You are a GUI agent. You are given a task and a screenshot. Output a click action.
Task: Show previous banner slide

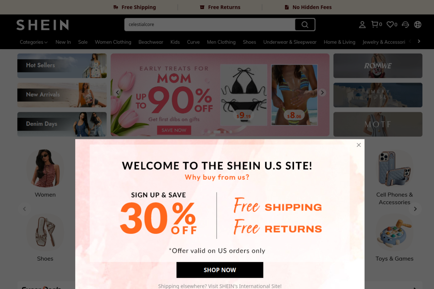click(118, 92)
